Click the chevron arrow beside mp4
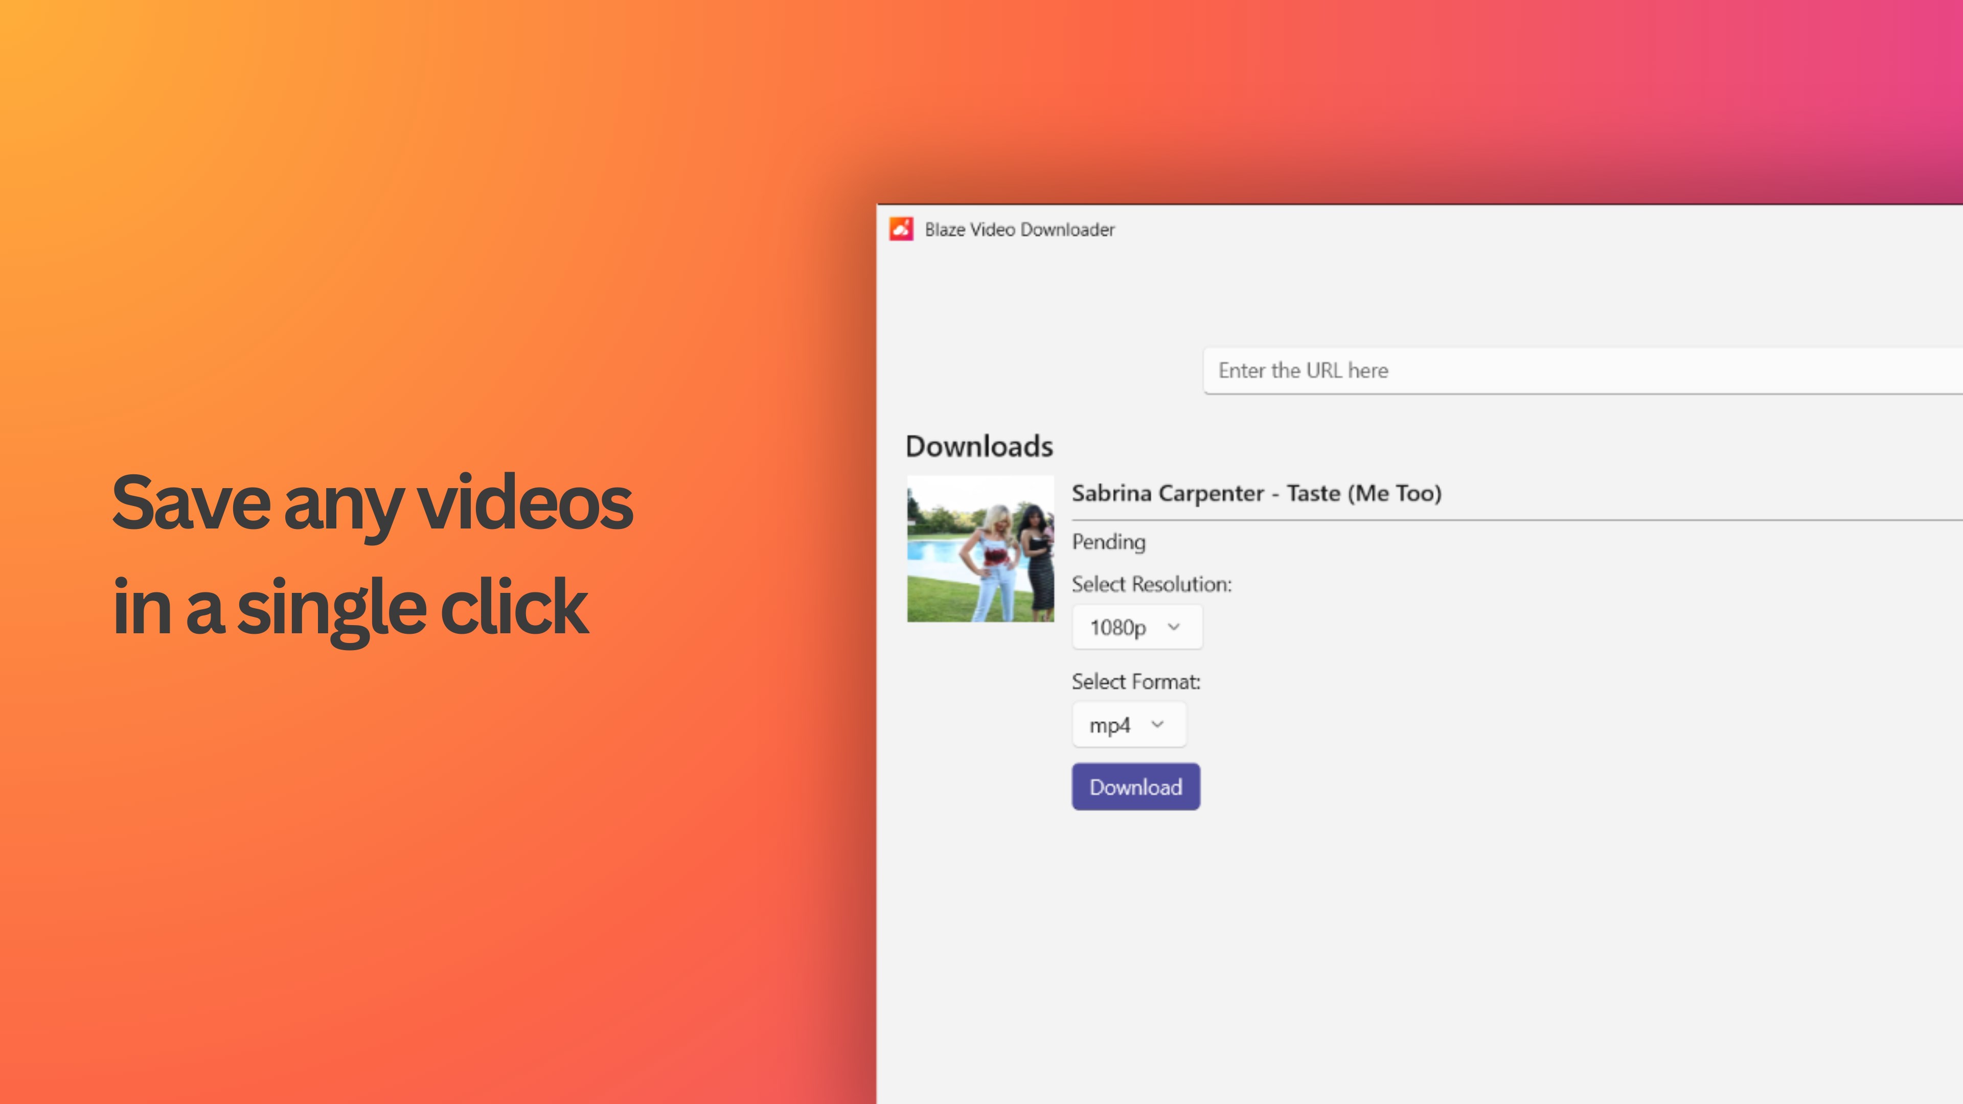The height and width of the screenshot is (1104, 1963). tap(1157, 724)
